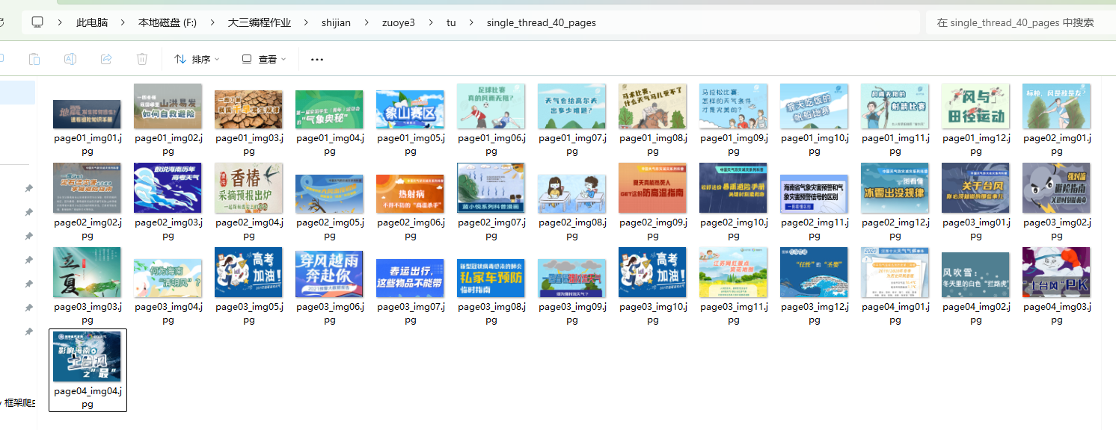1116x430 pixels.
Task: Select thumbnail page02_img07.jpg
Action: tap(491, 187)
